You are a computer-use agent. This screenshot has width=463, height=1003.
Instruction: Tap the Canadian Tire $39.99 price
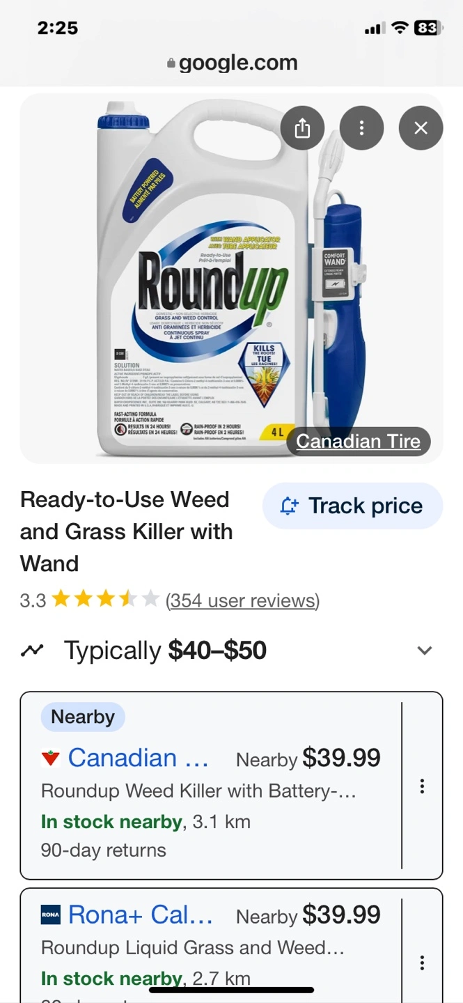pyautogui.click(x=341, y=758)
